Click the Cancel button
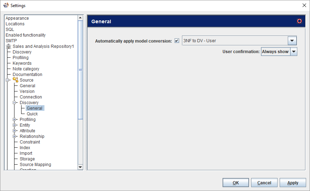 tap(264, 183)
